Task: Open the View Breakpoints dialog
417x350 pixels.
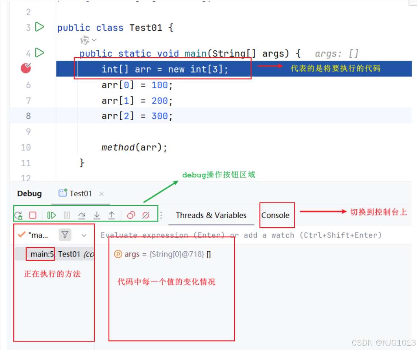Action: 130,215
